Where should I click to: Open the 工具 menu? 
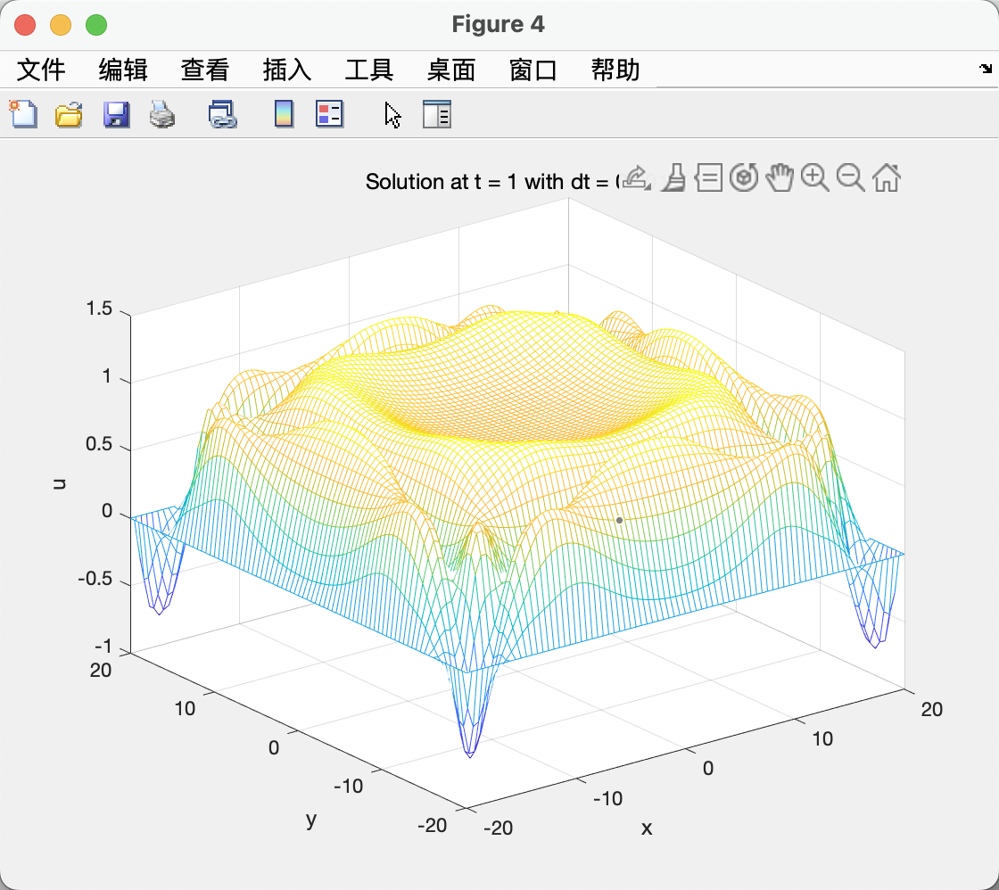click(x=369, y=70)
